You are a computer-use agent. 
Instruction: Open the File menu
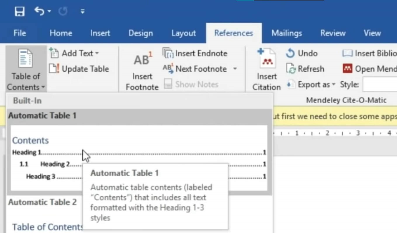pyautogui.click(x=19, y=33)
